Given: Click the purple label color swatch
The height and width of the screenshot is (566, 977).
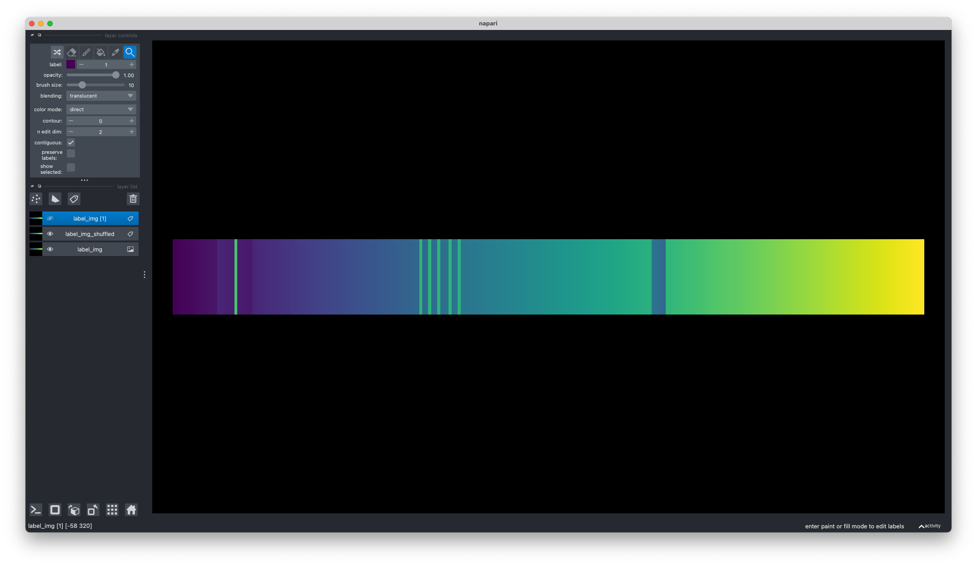Looking at the screenshot, I should [70, 64].
